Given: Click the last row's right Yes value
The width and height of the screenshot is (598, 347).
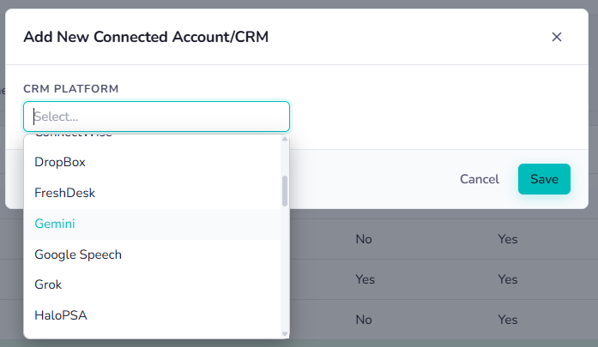Looking at the screenshot, I should pos(508,320).
